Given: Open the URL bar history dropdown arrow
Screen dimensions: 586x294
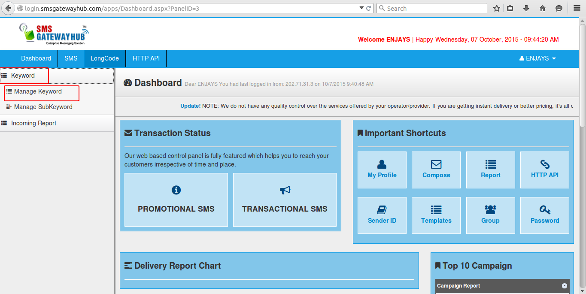Looking at the screenshot, I should [x=361, y=8].
